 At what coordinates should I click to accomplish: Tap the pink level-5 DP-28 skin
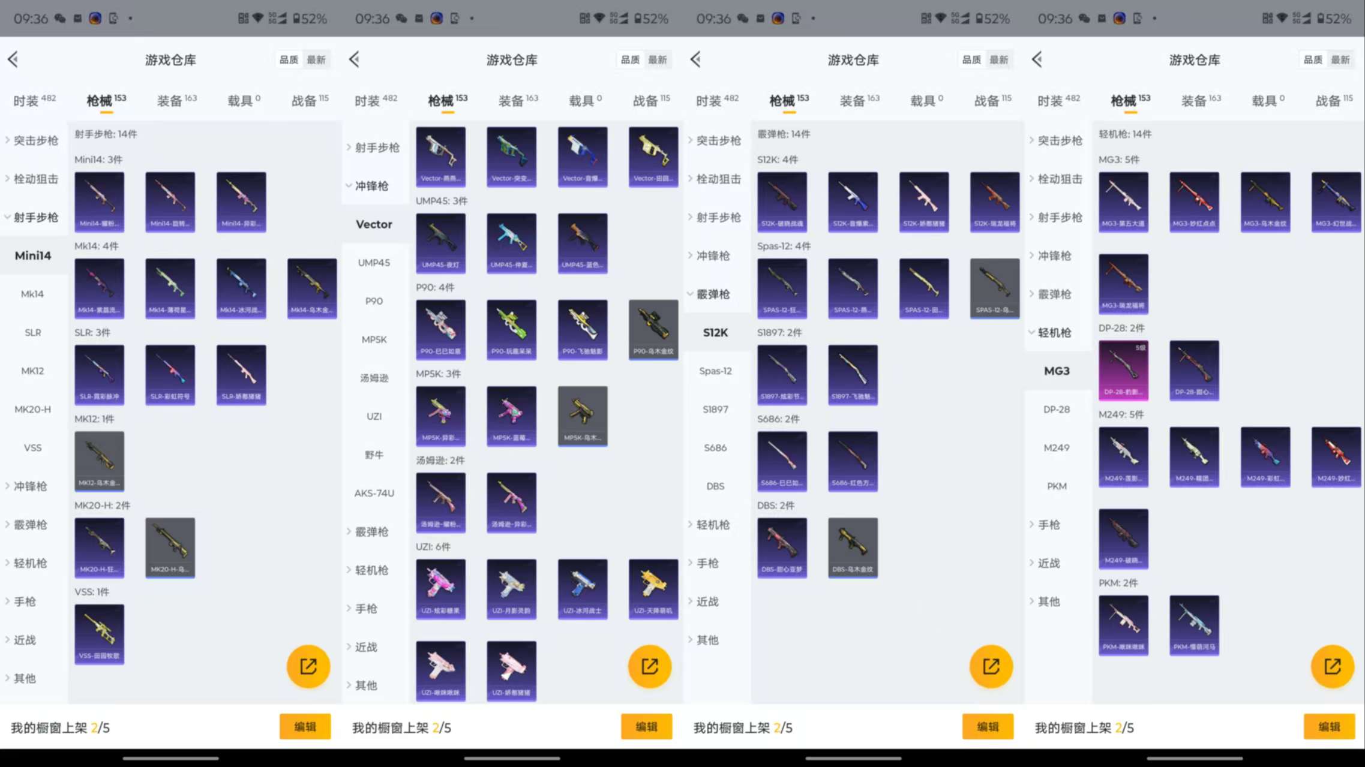pyautogui.click(x=1123, y=369)
